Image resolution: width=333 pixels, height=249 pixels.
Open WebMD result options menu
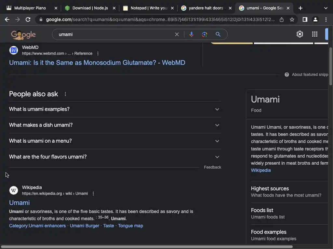coord(98,53)
